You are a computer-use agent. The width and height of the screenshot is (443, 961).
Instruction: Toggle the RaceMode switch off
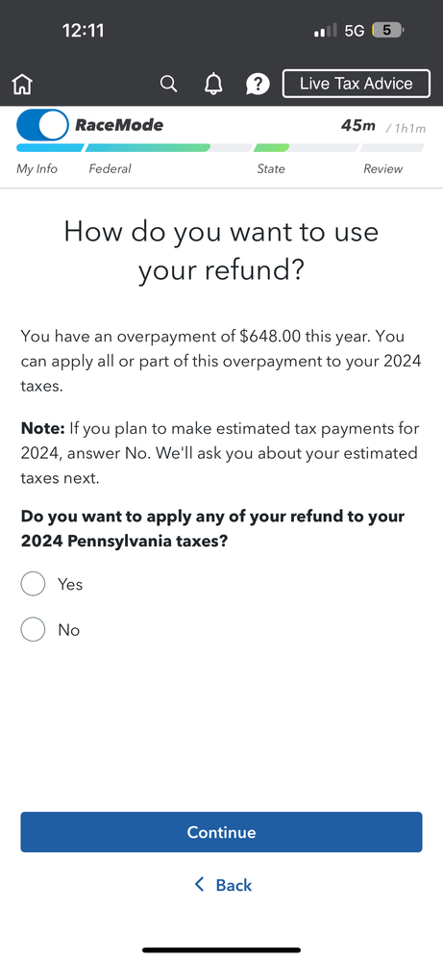tap(43, 125)
